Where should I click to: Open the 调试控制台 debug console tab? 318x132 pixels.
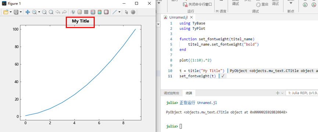coord(171,93)
